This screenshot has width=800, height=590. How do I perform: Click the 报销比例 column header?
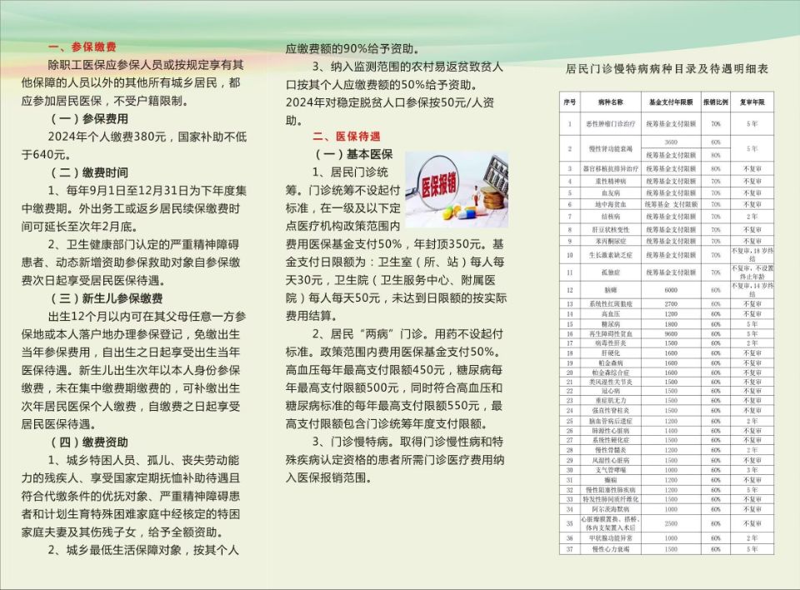pyautogui.click(x=716, y=102)
